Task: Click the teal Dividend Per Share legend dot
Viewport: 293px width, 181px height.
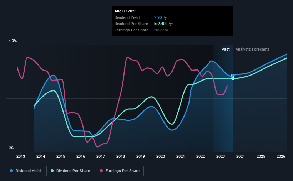Action: point(52,171)
